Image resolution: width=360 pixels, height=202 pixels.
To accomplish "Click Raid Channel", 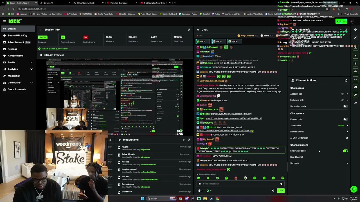I will (296, 157).
